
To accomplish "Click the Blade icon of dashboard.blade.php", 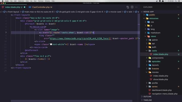I will point(150,90).
